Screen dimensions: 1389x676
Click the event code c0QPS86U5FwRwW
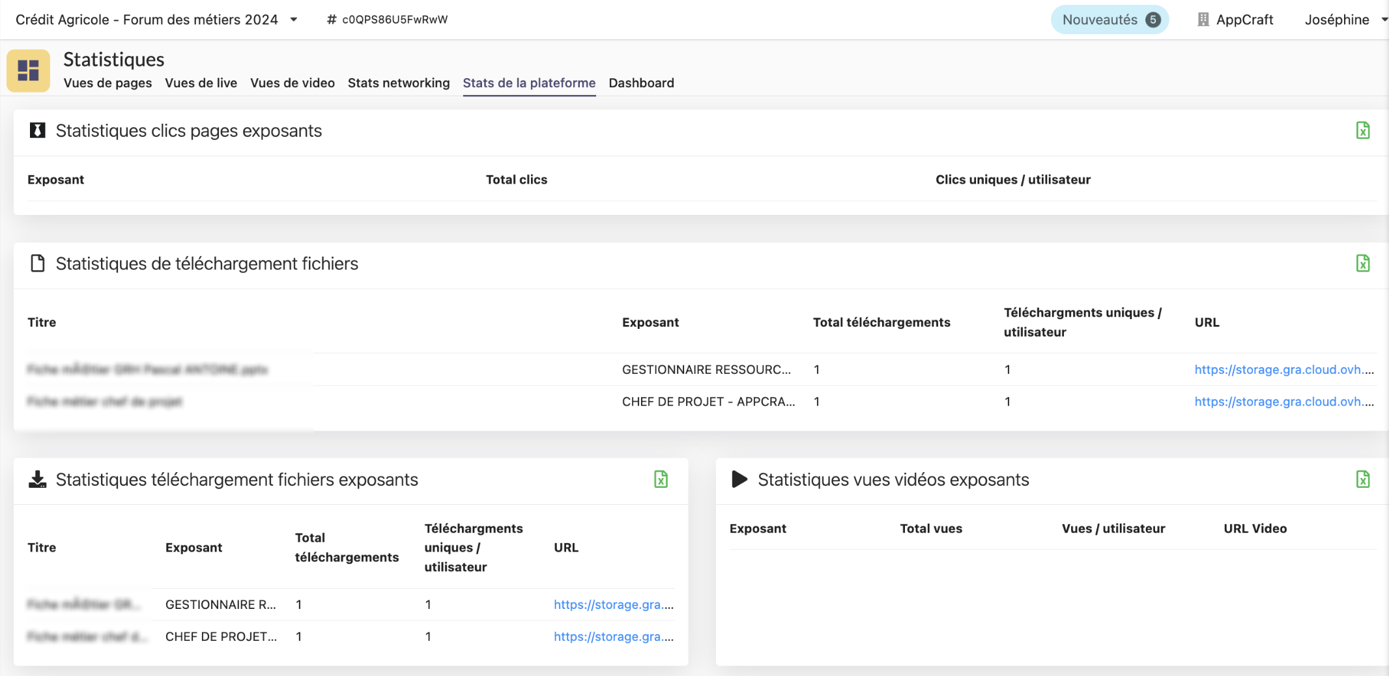395,20
